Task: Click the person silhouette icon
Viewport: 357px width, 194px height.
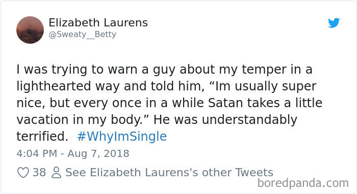Action: pos(56,173)
